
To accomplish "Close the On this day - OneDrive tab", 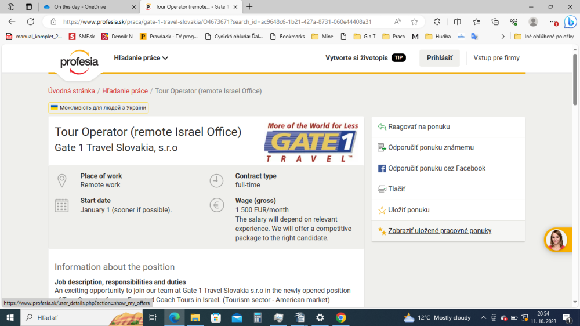I will (134, 6).
